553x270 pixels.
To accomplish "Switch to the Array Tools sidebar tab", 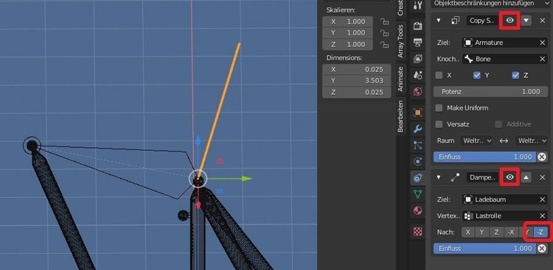I will tap(400, 41).
